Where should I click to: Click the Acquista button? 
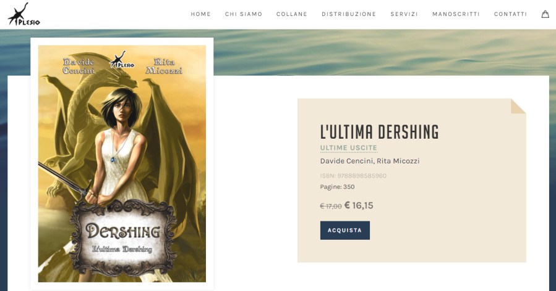click(345, 231)
